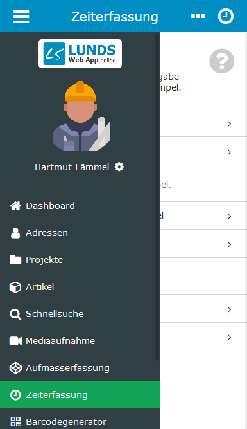Expand the last chevron row at the bottom

(203, 337)
